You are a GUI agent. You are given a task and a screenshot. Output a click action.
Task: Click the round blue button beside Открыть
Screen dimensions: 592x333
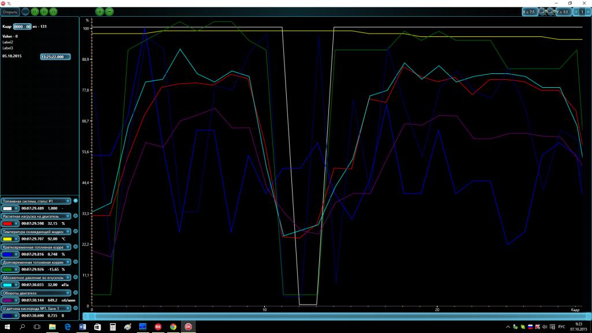click(25, 11)
